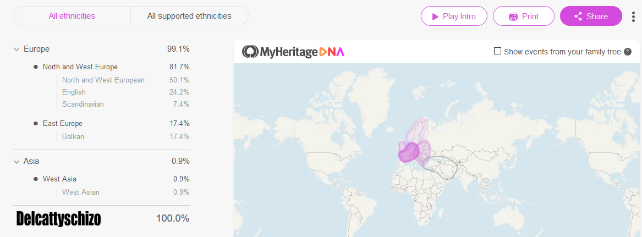Screen dimensions: 642x237
Task: Click the MyHeritage DNA logo
Action: [293, 52]
